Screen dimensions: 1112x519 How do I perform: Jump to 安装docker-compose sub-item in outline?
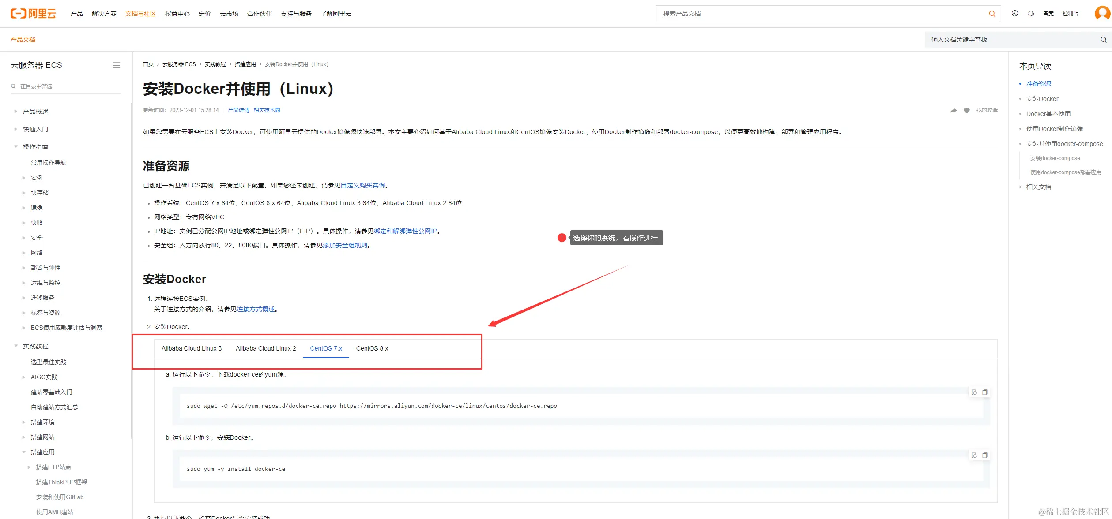[x=1055, y=158]
